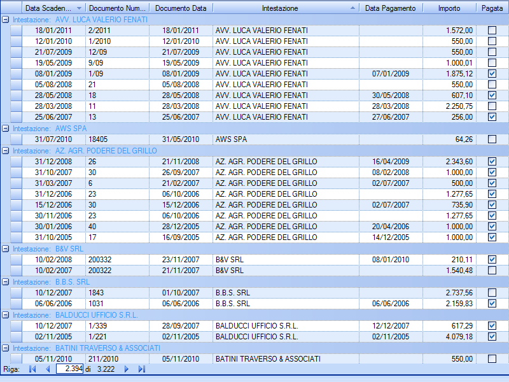Check Pagata for B&V SRL document 200322
The image size is (509, 382).
pos(492,270)
